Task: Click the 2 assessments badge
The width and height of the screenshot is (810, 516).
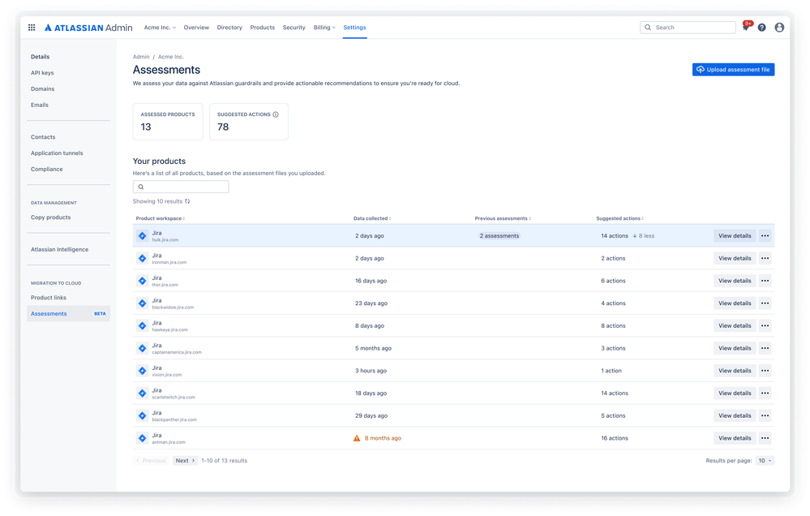Action: 499,236
